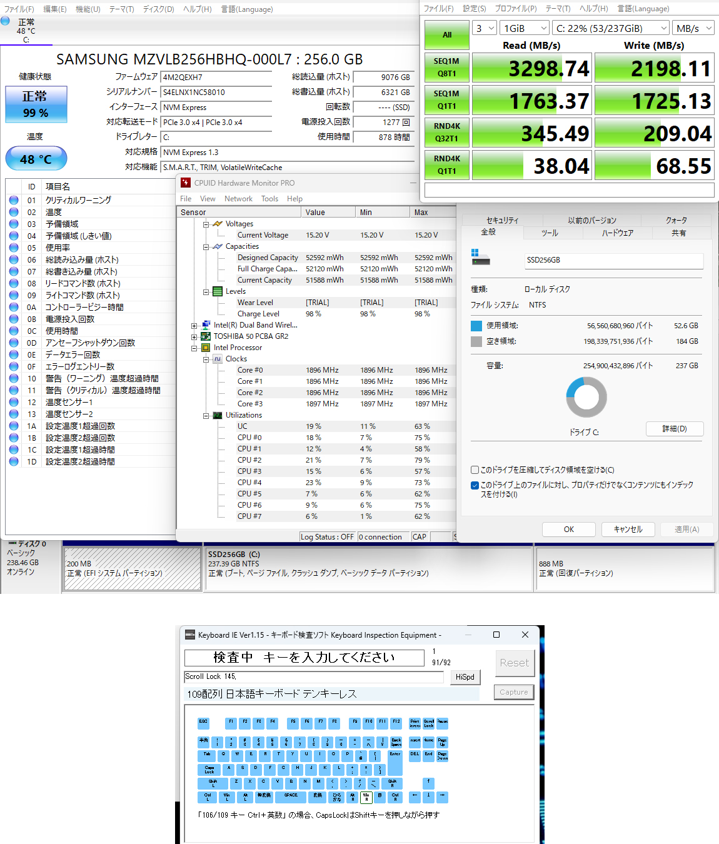Click the Intel Processor chip icon

[206, 348]
